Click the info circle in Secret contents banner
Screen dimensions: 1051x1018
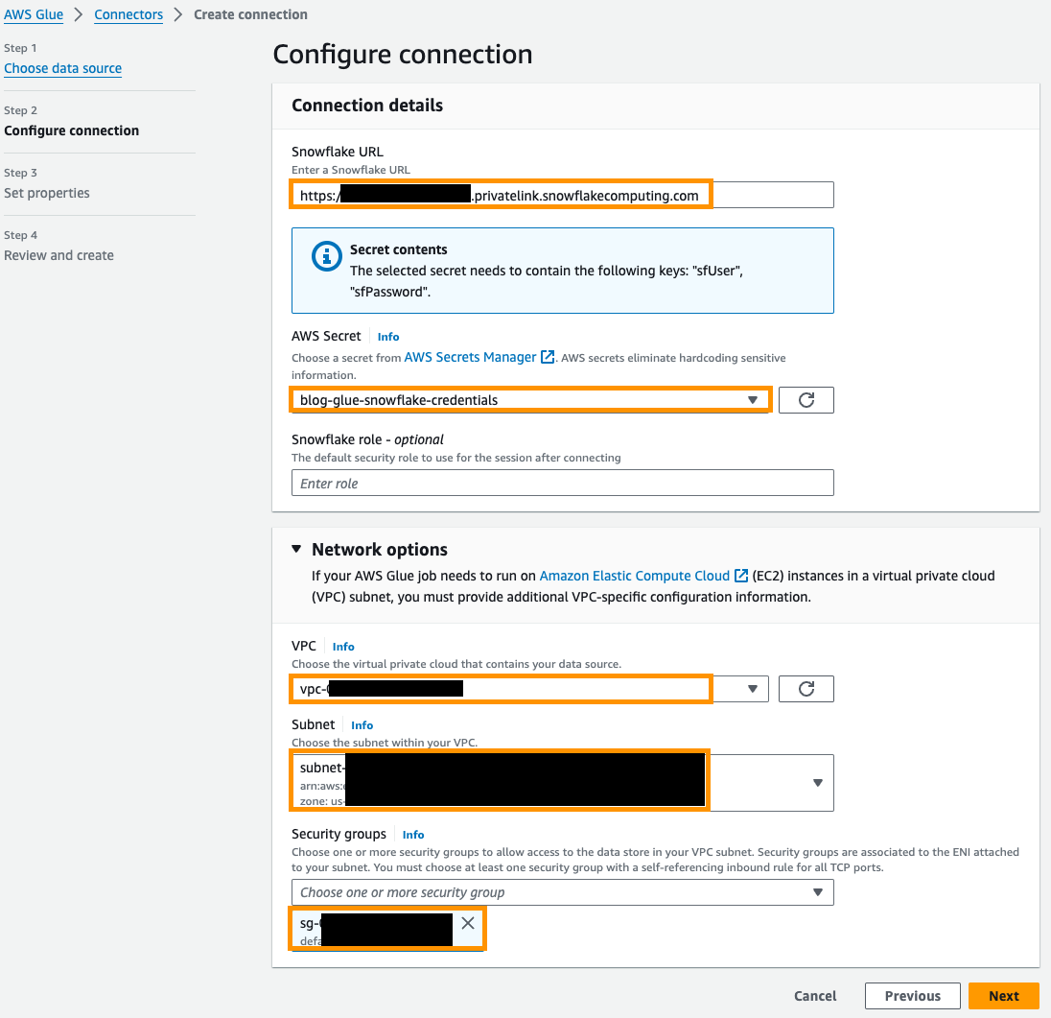tap(326, 256)
